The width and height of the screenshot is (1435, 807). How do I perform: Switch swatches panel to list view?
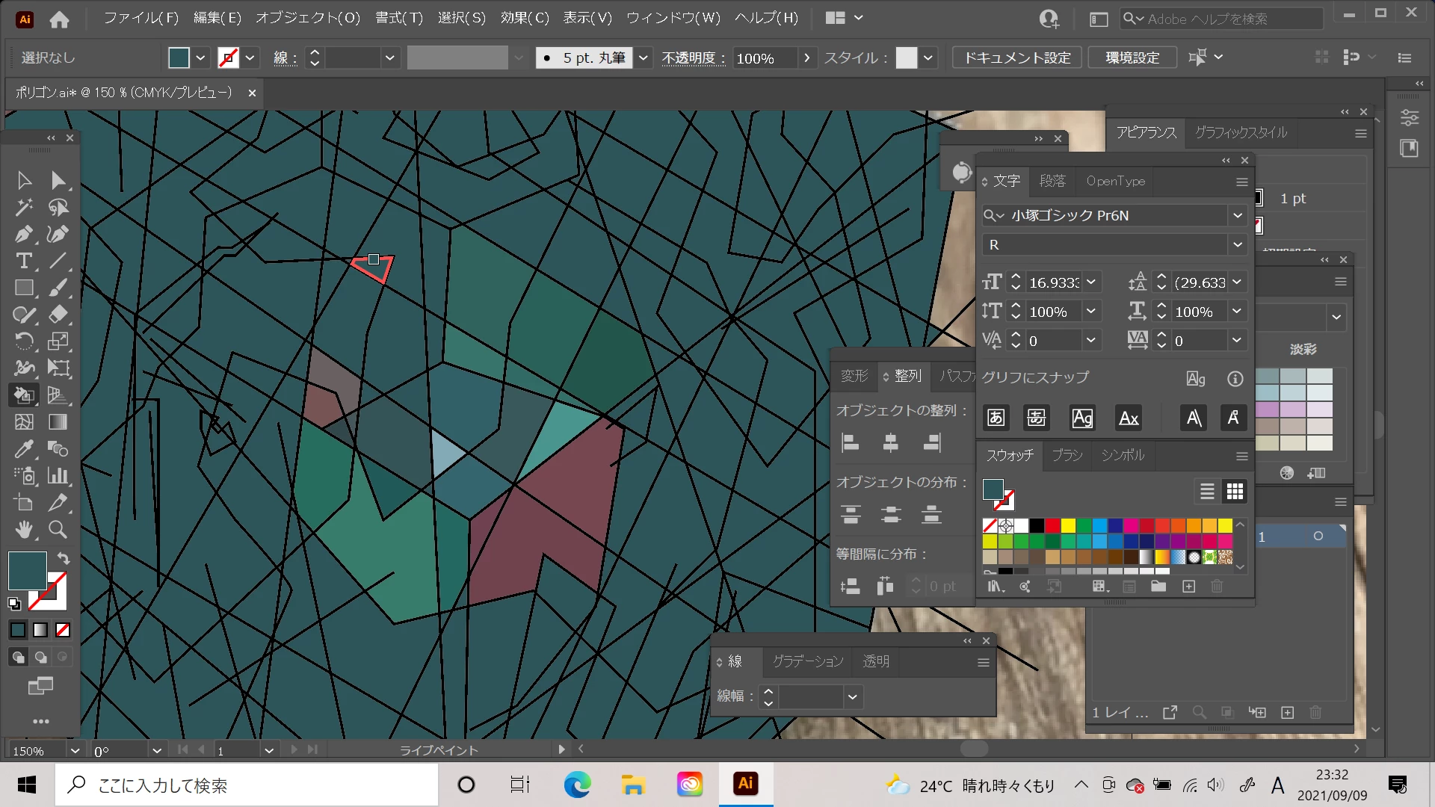[x=1207, y=491]
